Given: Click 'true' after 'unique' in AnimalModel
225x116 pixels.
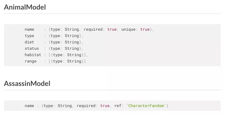Looking at the screenshot, I should click(x=145, y=30).
